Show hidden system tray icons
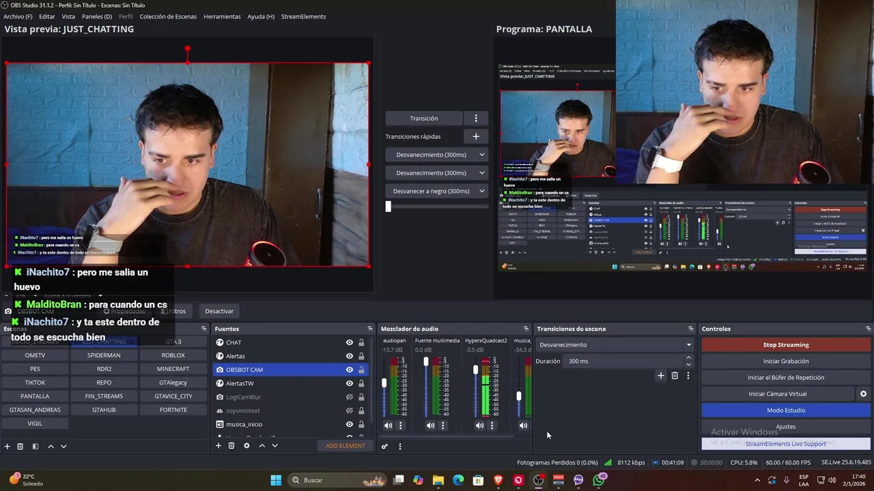 tap(757, 480)
